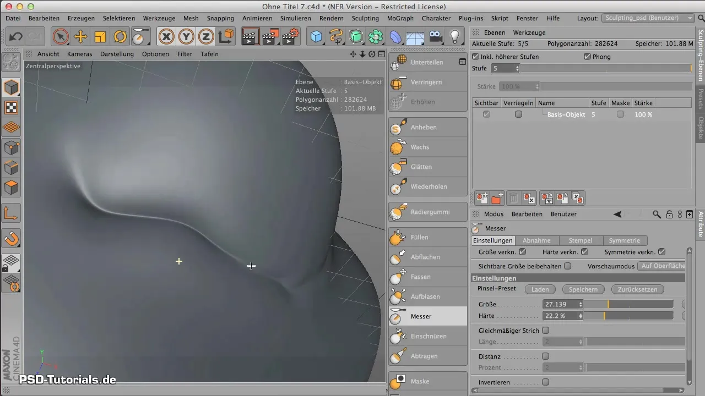The image size is (705, 396).
Task: Switch to the Symmetrie tab
Action: 625,240
